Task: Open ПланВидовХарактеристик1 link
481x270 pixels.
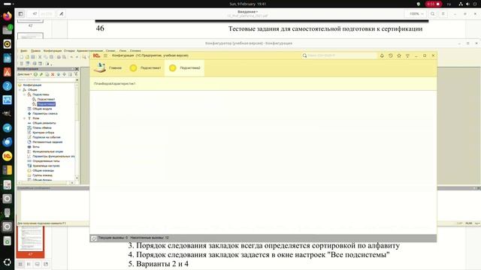Action: [115, 83]
